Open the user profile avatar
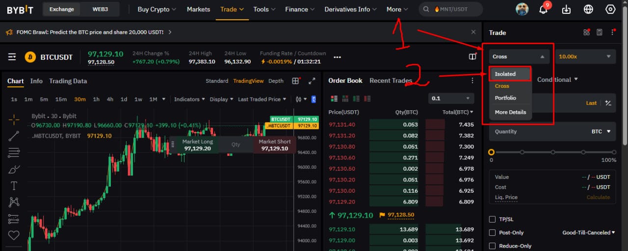Viewport: 628px width, 251px height. (x=523, y=9)
